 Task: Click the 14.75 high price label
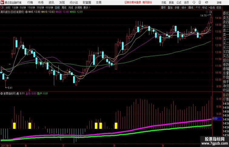204,16
